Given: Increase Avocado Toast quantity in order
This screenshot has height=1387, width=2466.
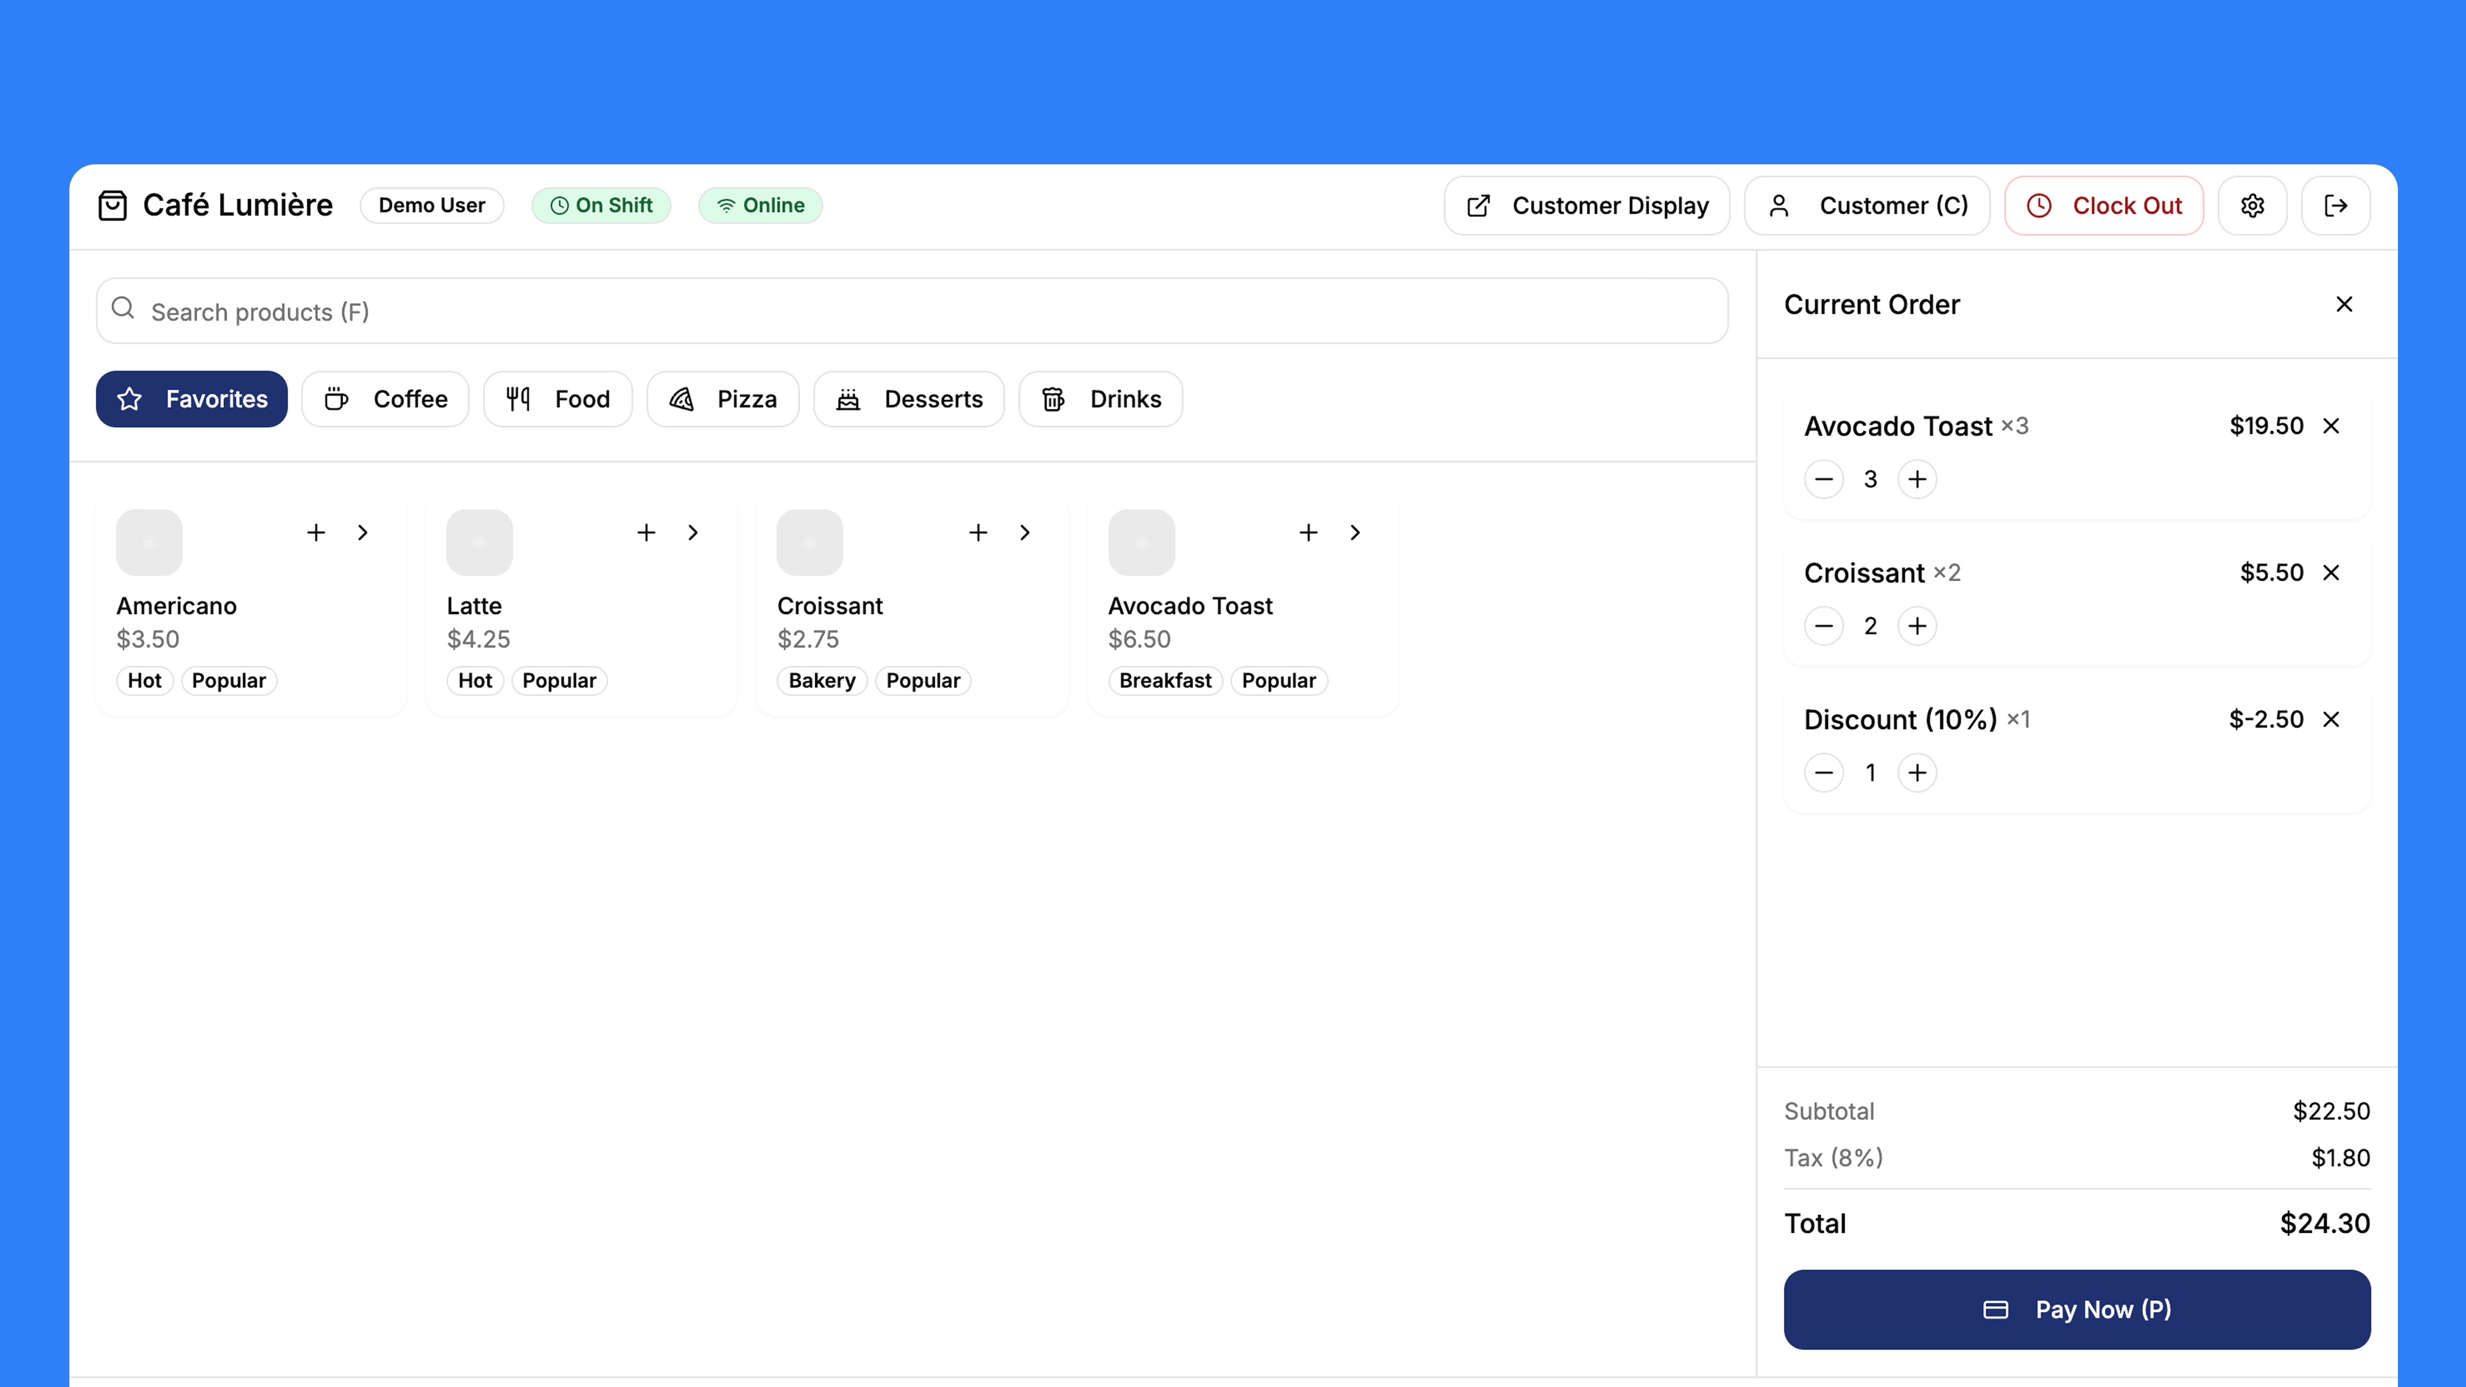Looking at the screenshot, I should tap(1916, 480).
